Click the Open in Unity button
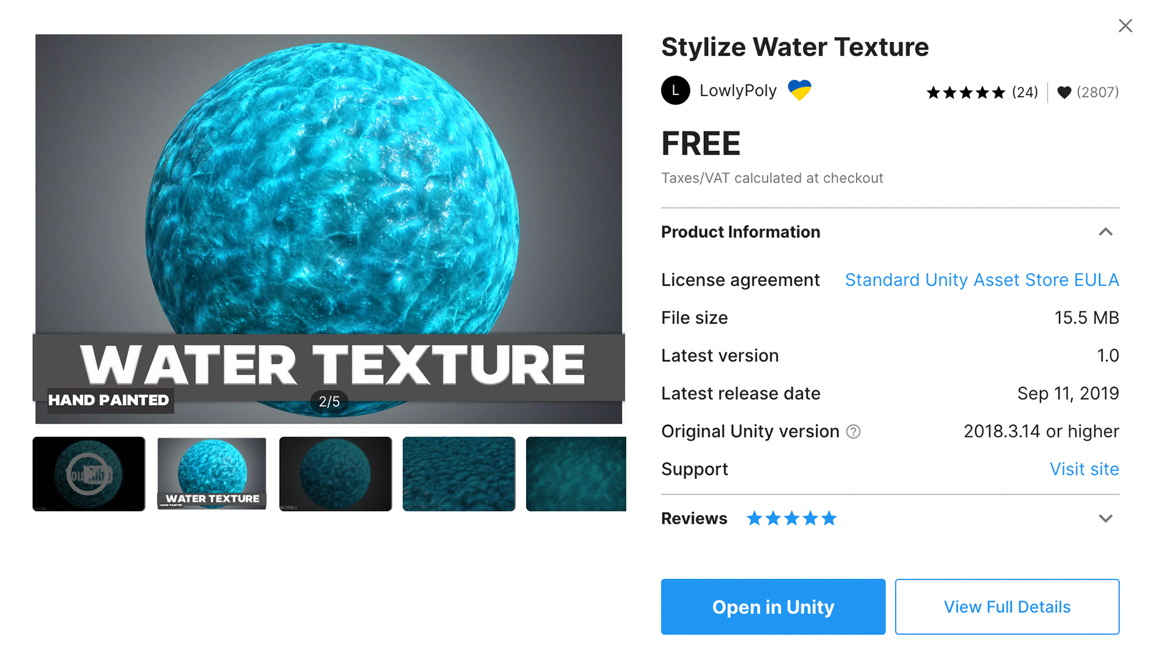The height and width of the screenshot is (665, 1150). [x=773, y=607]
